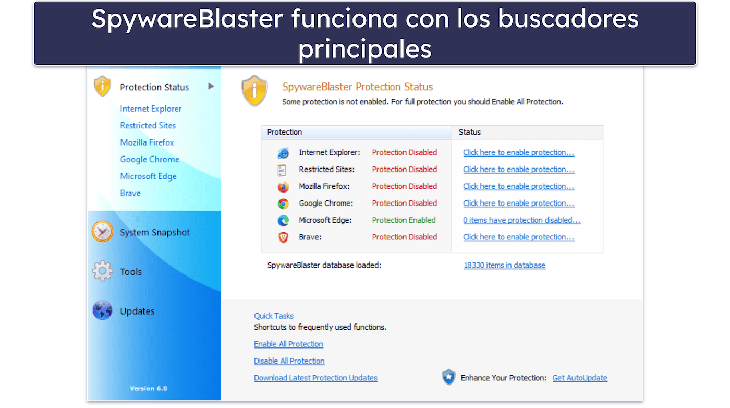Click the Microsoft Edge icon in table

click(x=283, y=220)
